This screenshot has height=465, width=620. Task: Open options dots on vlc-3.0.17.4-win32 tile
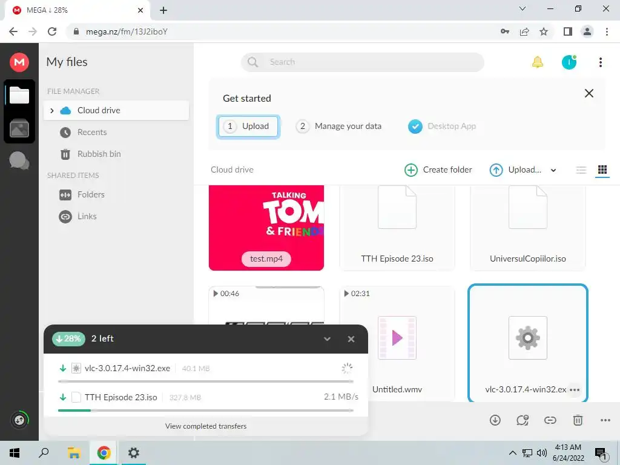point(575,390)
